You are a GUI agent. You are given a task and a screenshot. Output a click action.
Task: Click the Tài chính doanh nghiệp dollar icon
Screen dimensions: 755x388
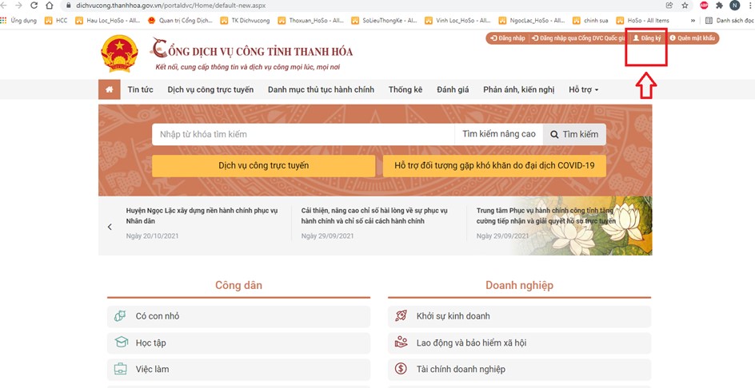[x=401, y=369]
